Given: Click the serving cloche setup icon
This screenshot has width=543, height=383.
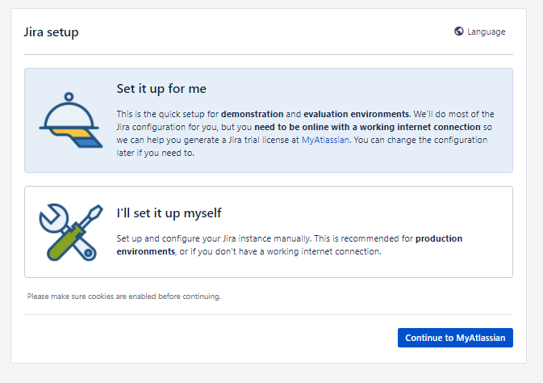Looking at the screenshot, I should point(71,120).
